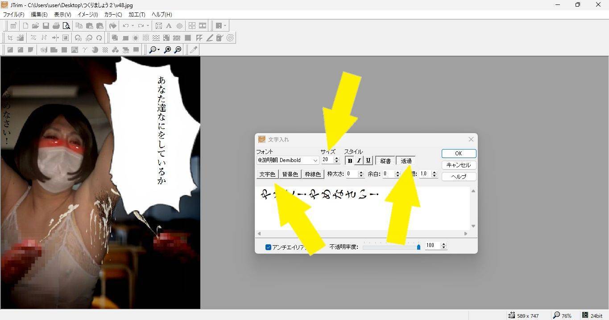Open the イメージ(I) menu
609x320 pixels.
[x=87, y=15]
